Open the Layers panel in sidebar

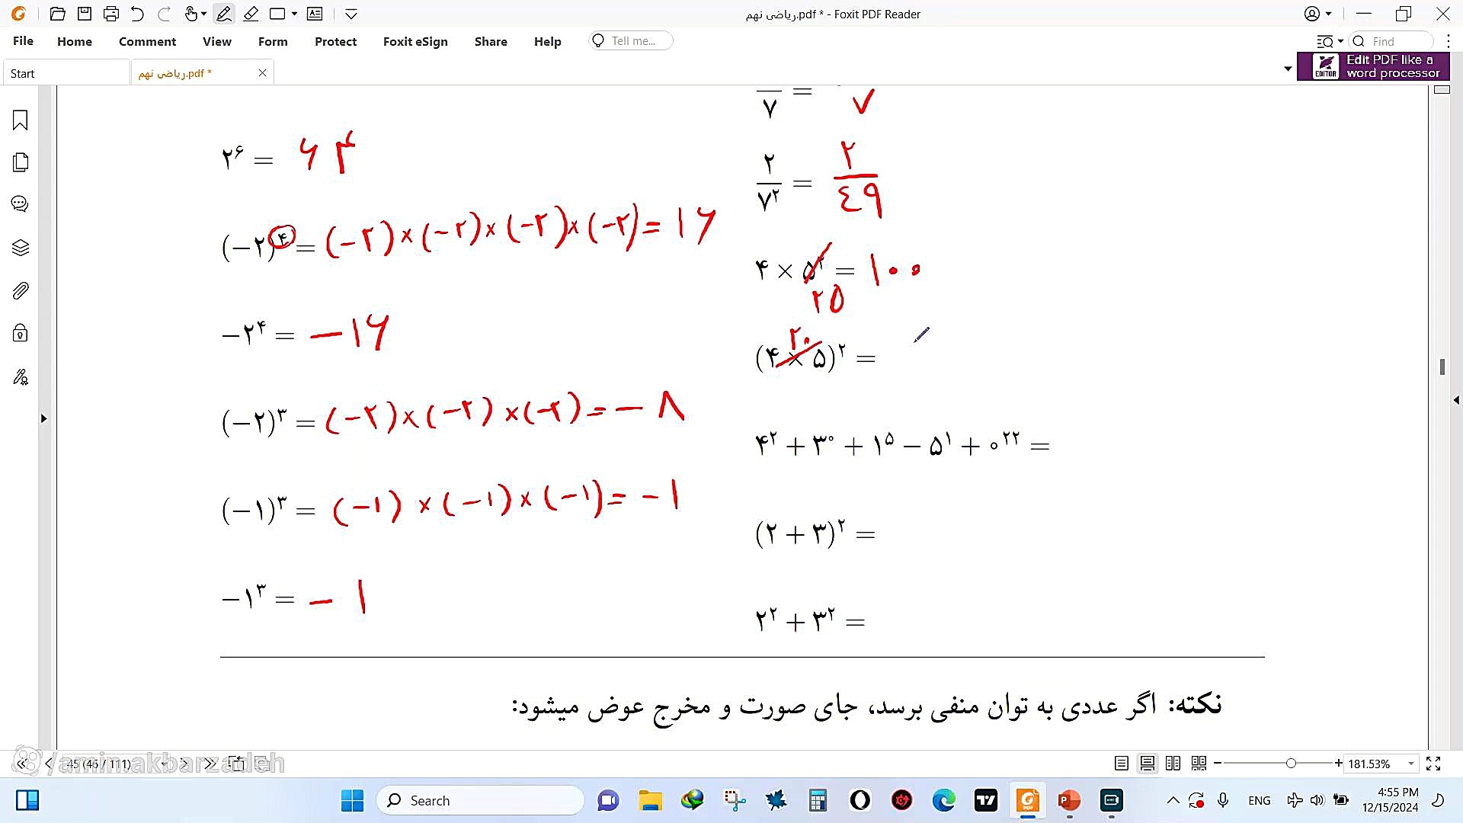click(x=21, y=248)
